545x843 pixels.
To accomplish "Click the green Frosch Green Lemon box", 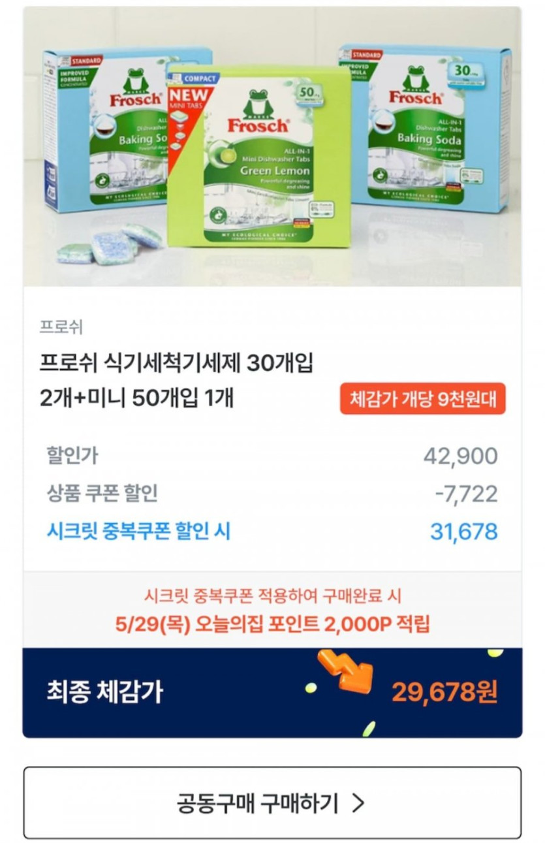I will coord(258,155).
